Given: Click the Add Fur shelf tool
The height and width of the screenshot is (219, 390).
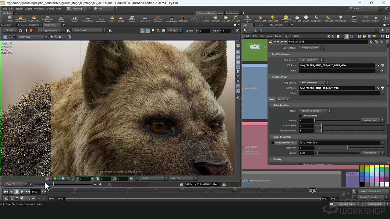Looking at the screenshot, I should pos(9,18).
